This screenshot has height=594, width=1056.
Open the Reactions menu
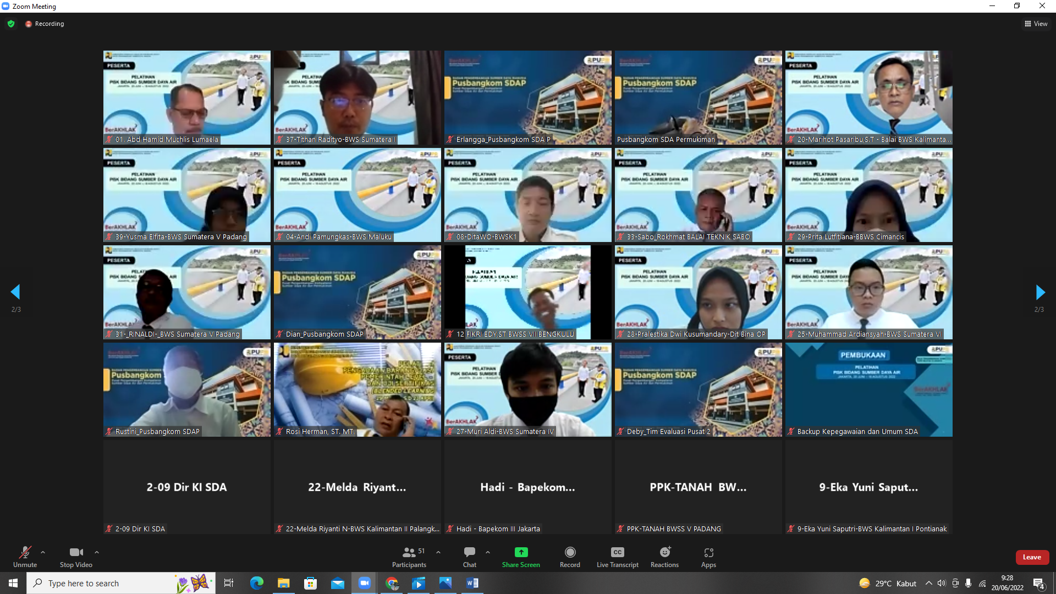pos(664,557)
